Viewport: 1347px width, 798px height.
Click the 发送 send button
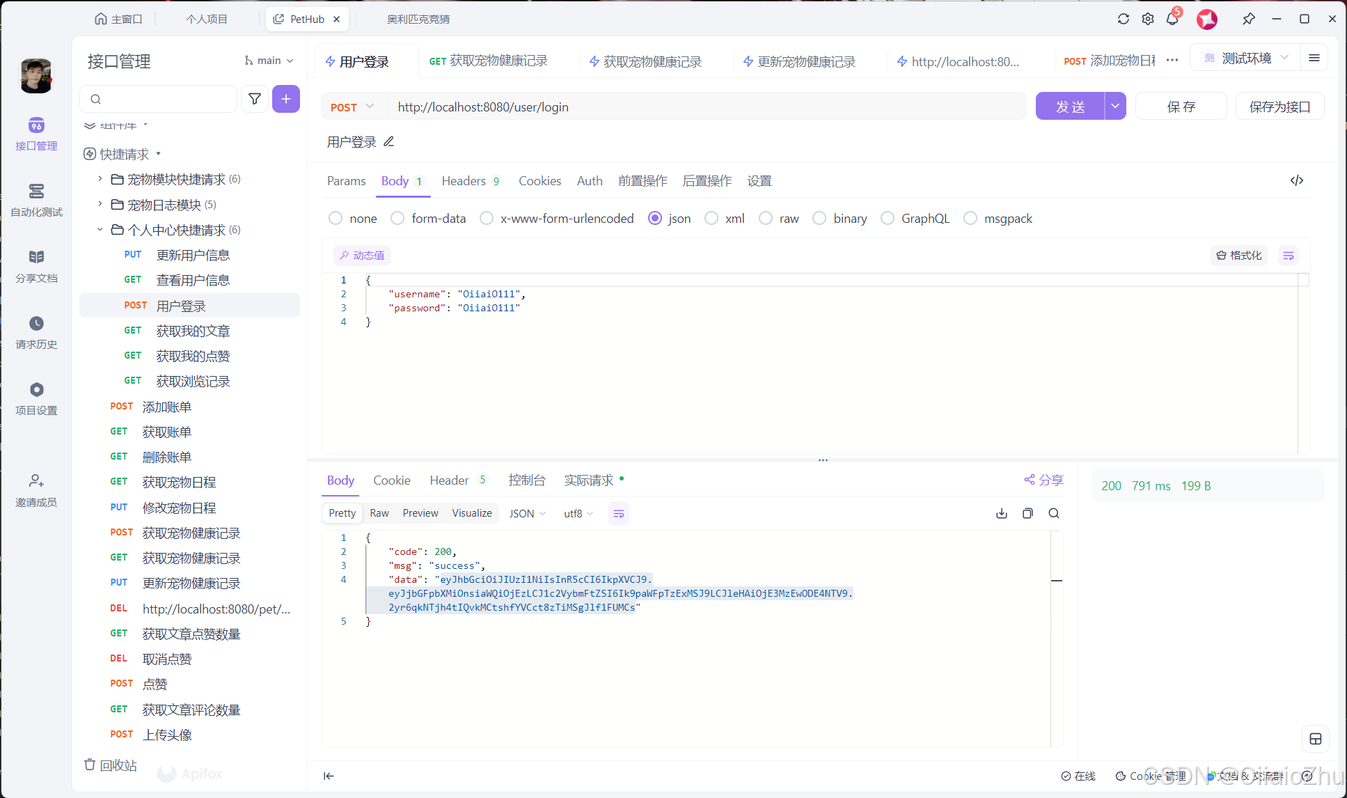tap(1071, 106)
